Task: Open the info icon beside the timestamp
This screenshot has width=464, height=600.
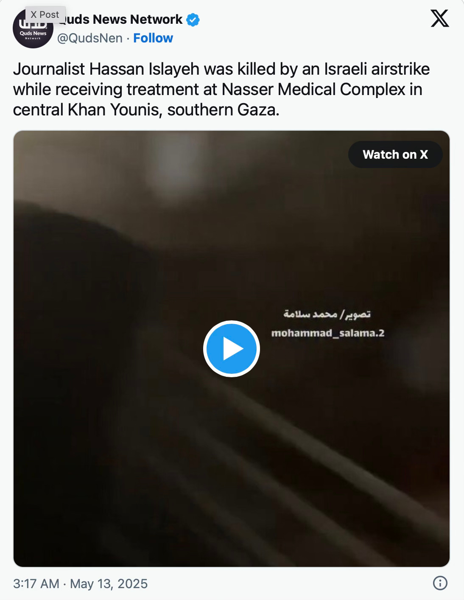Action: tap(440, 583)
